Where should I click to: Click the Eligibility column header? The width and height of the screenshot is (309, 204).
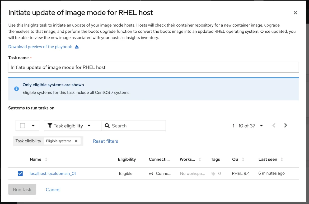[x=127, y=159]
